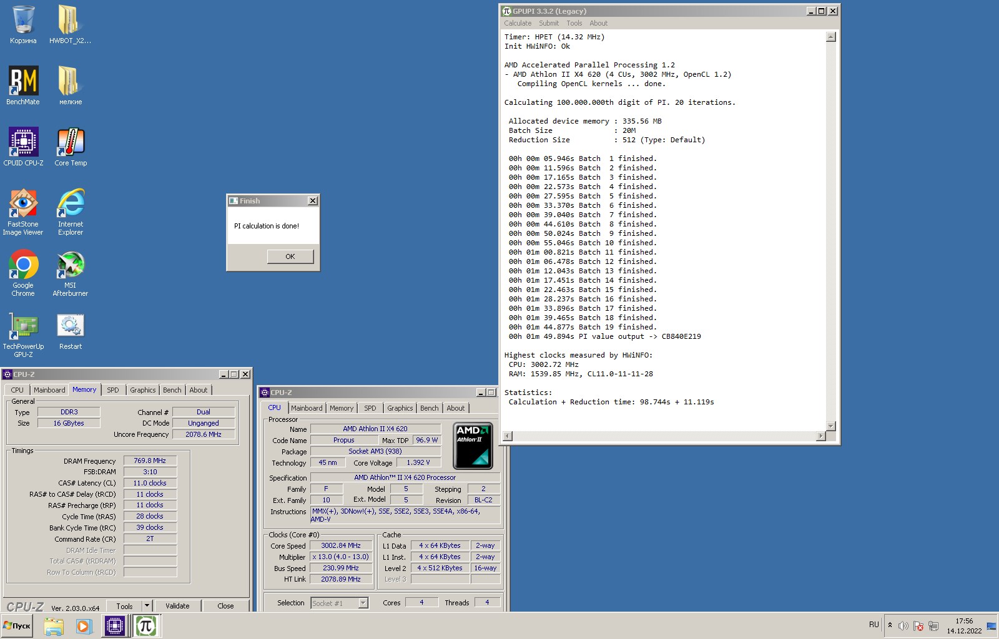Select About tab in left CPU-Z window
This screenshot has height=639, width=999.
pos(199,390)
